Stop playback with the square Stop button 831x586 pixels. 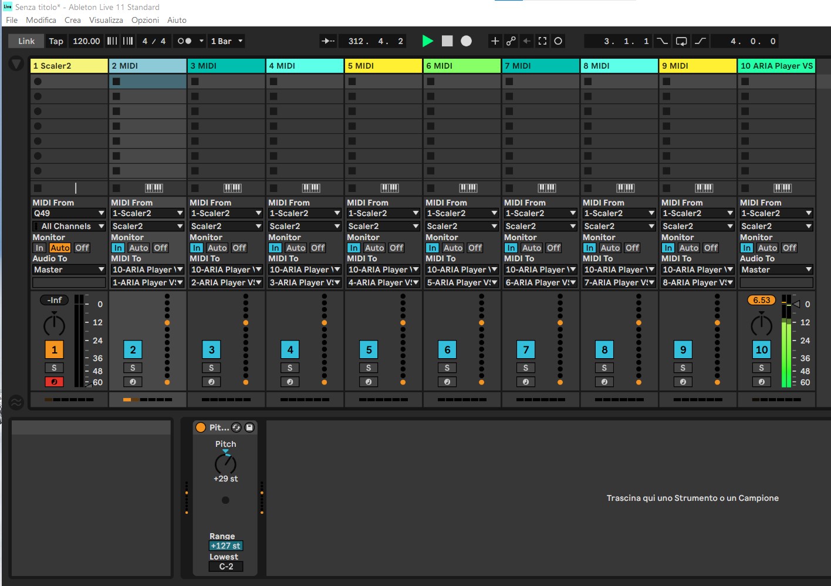point(447,41)
